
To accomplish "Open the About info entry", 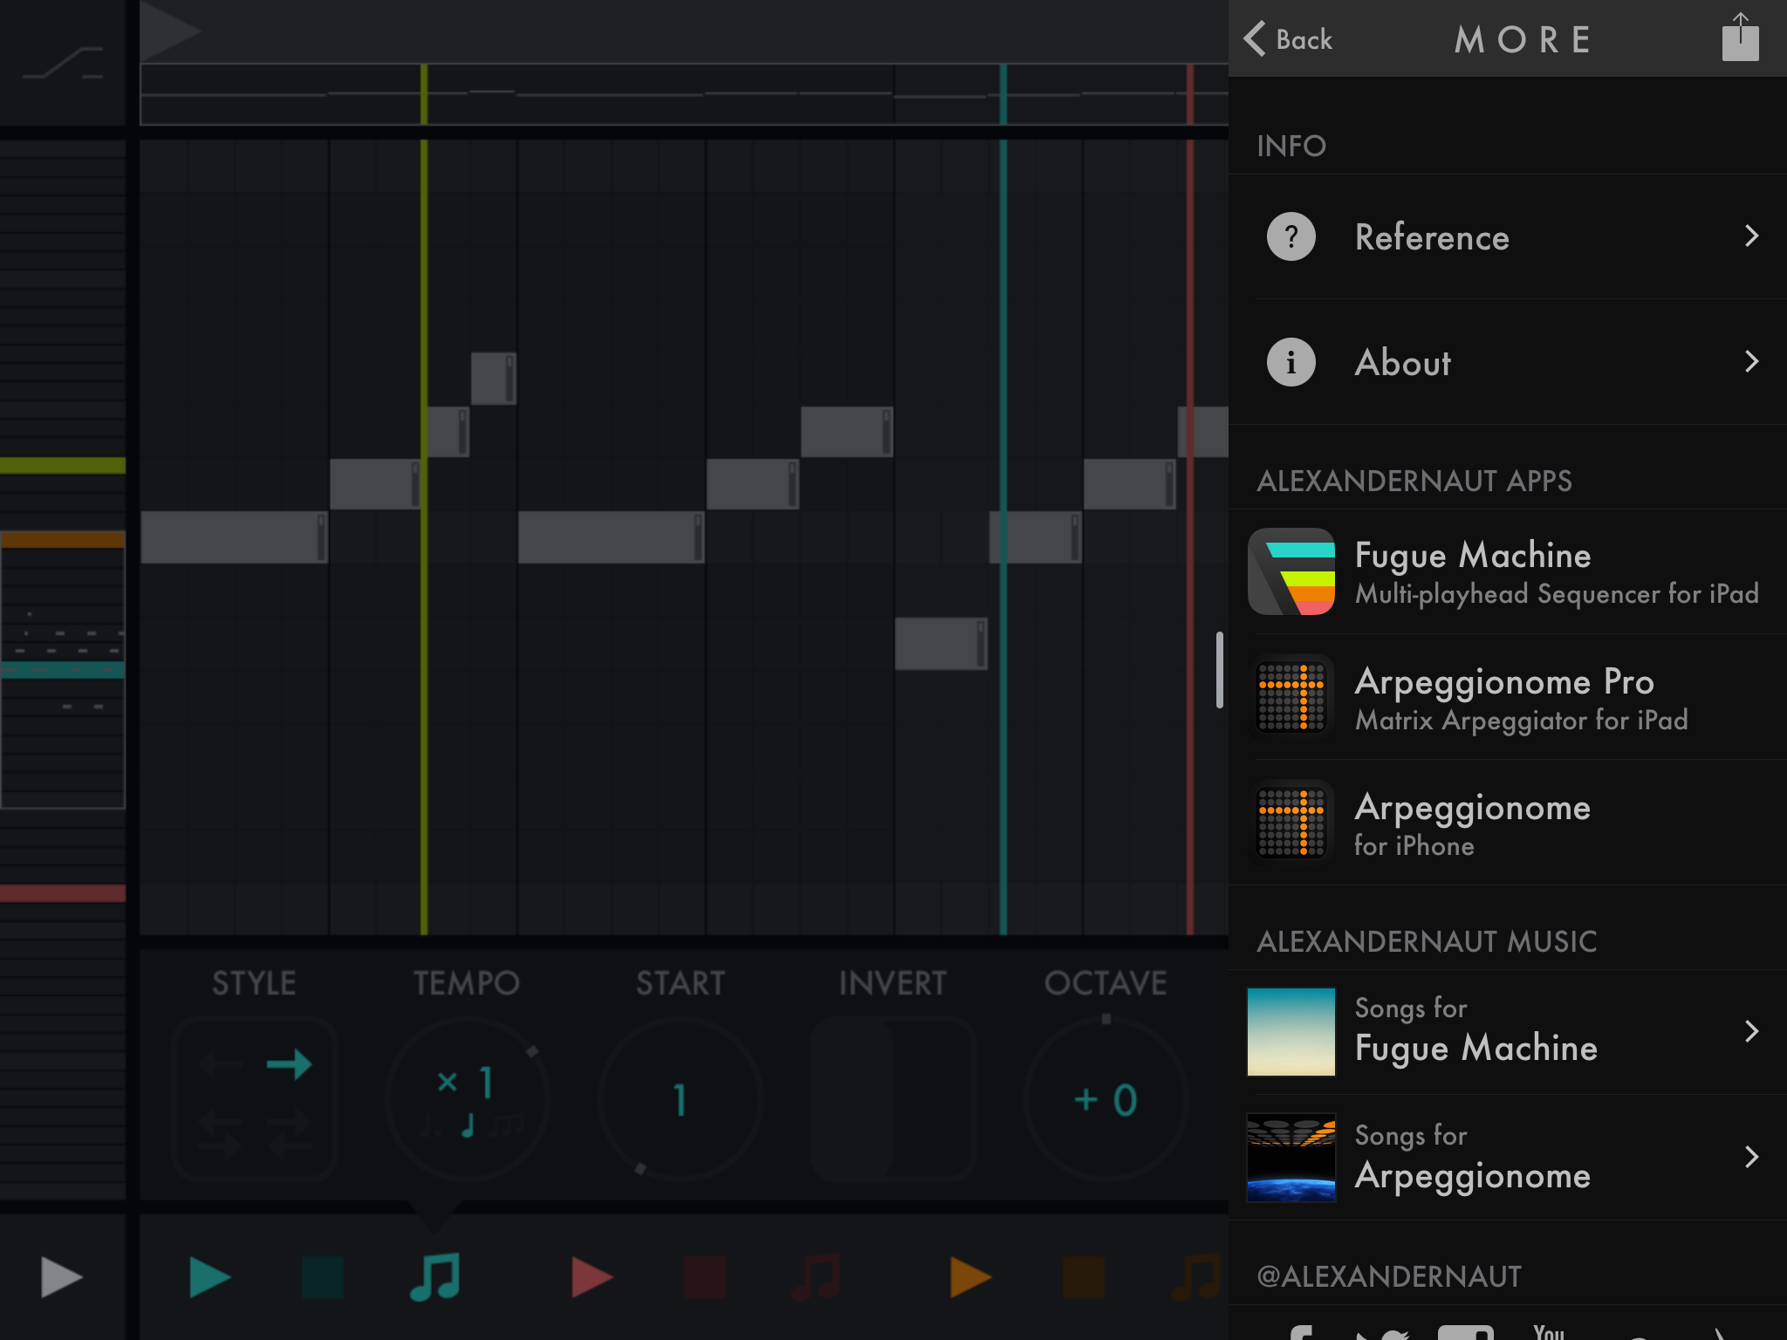I will [1402, 362].
